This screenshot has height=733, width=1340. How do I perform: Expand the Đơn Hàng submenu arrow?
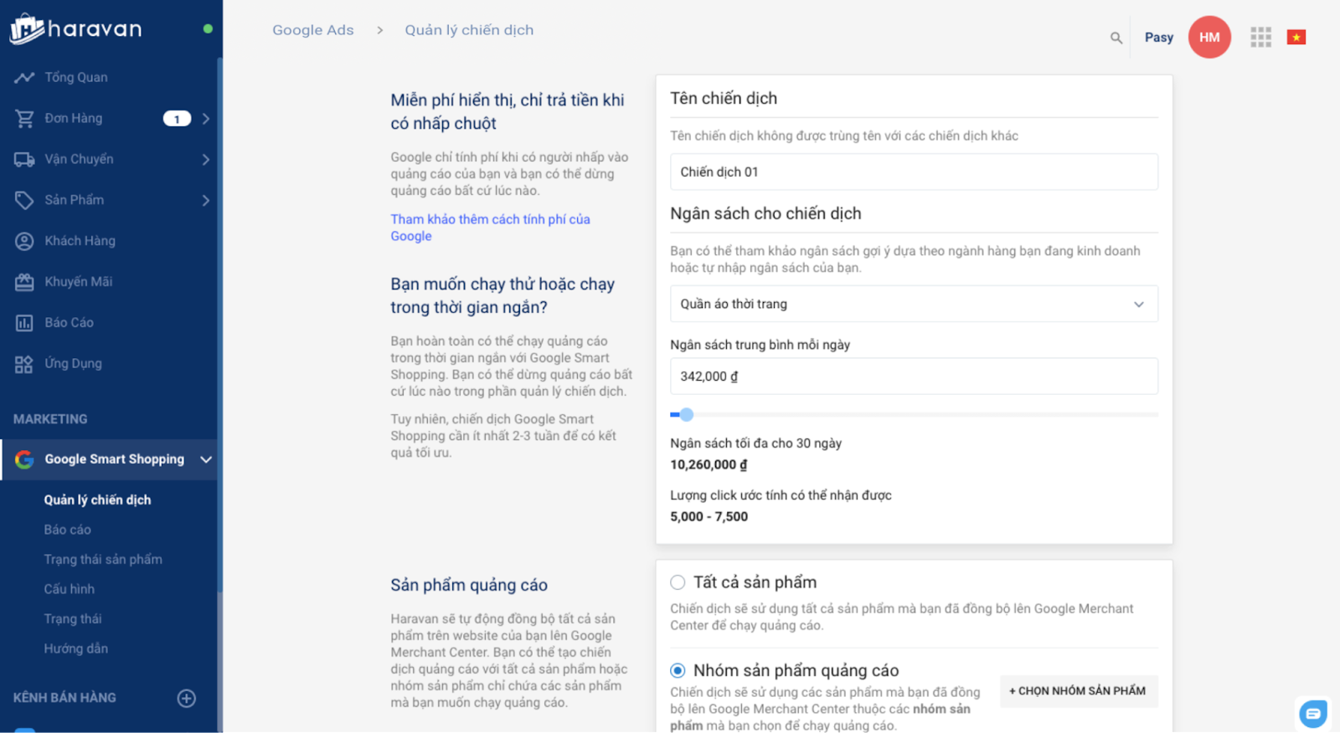206,119
